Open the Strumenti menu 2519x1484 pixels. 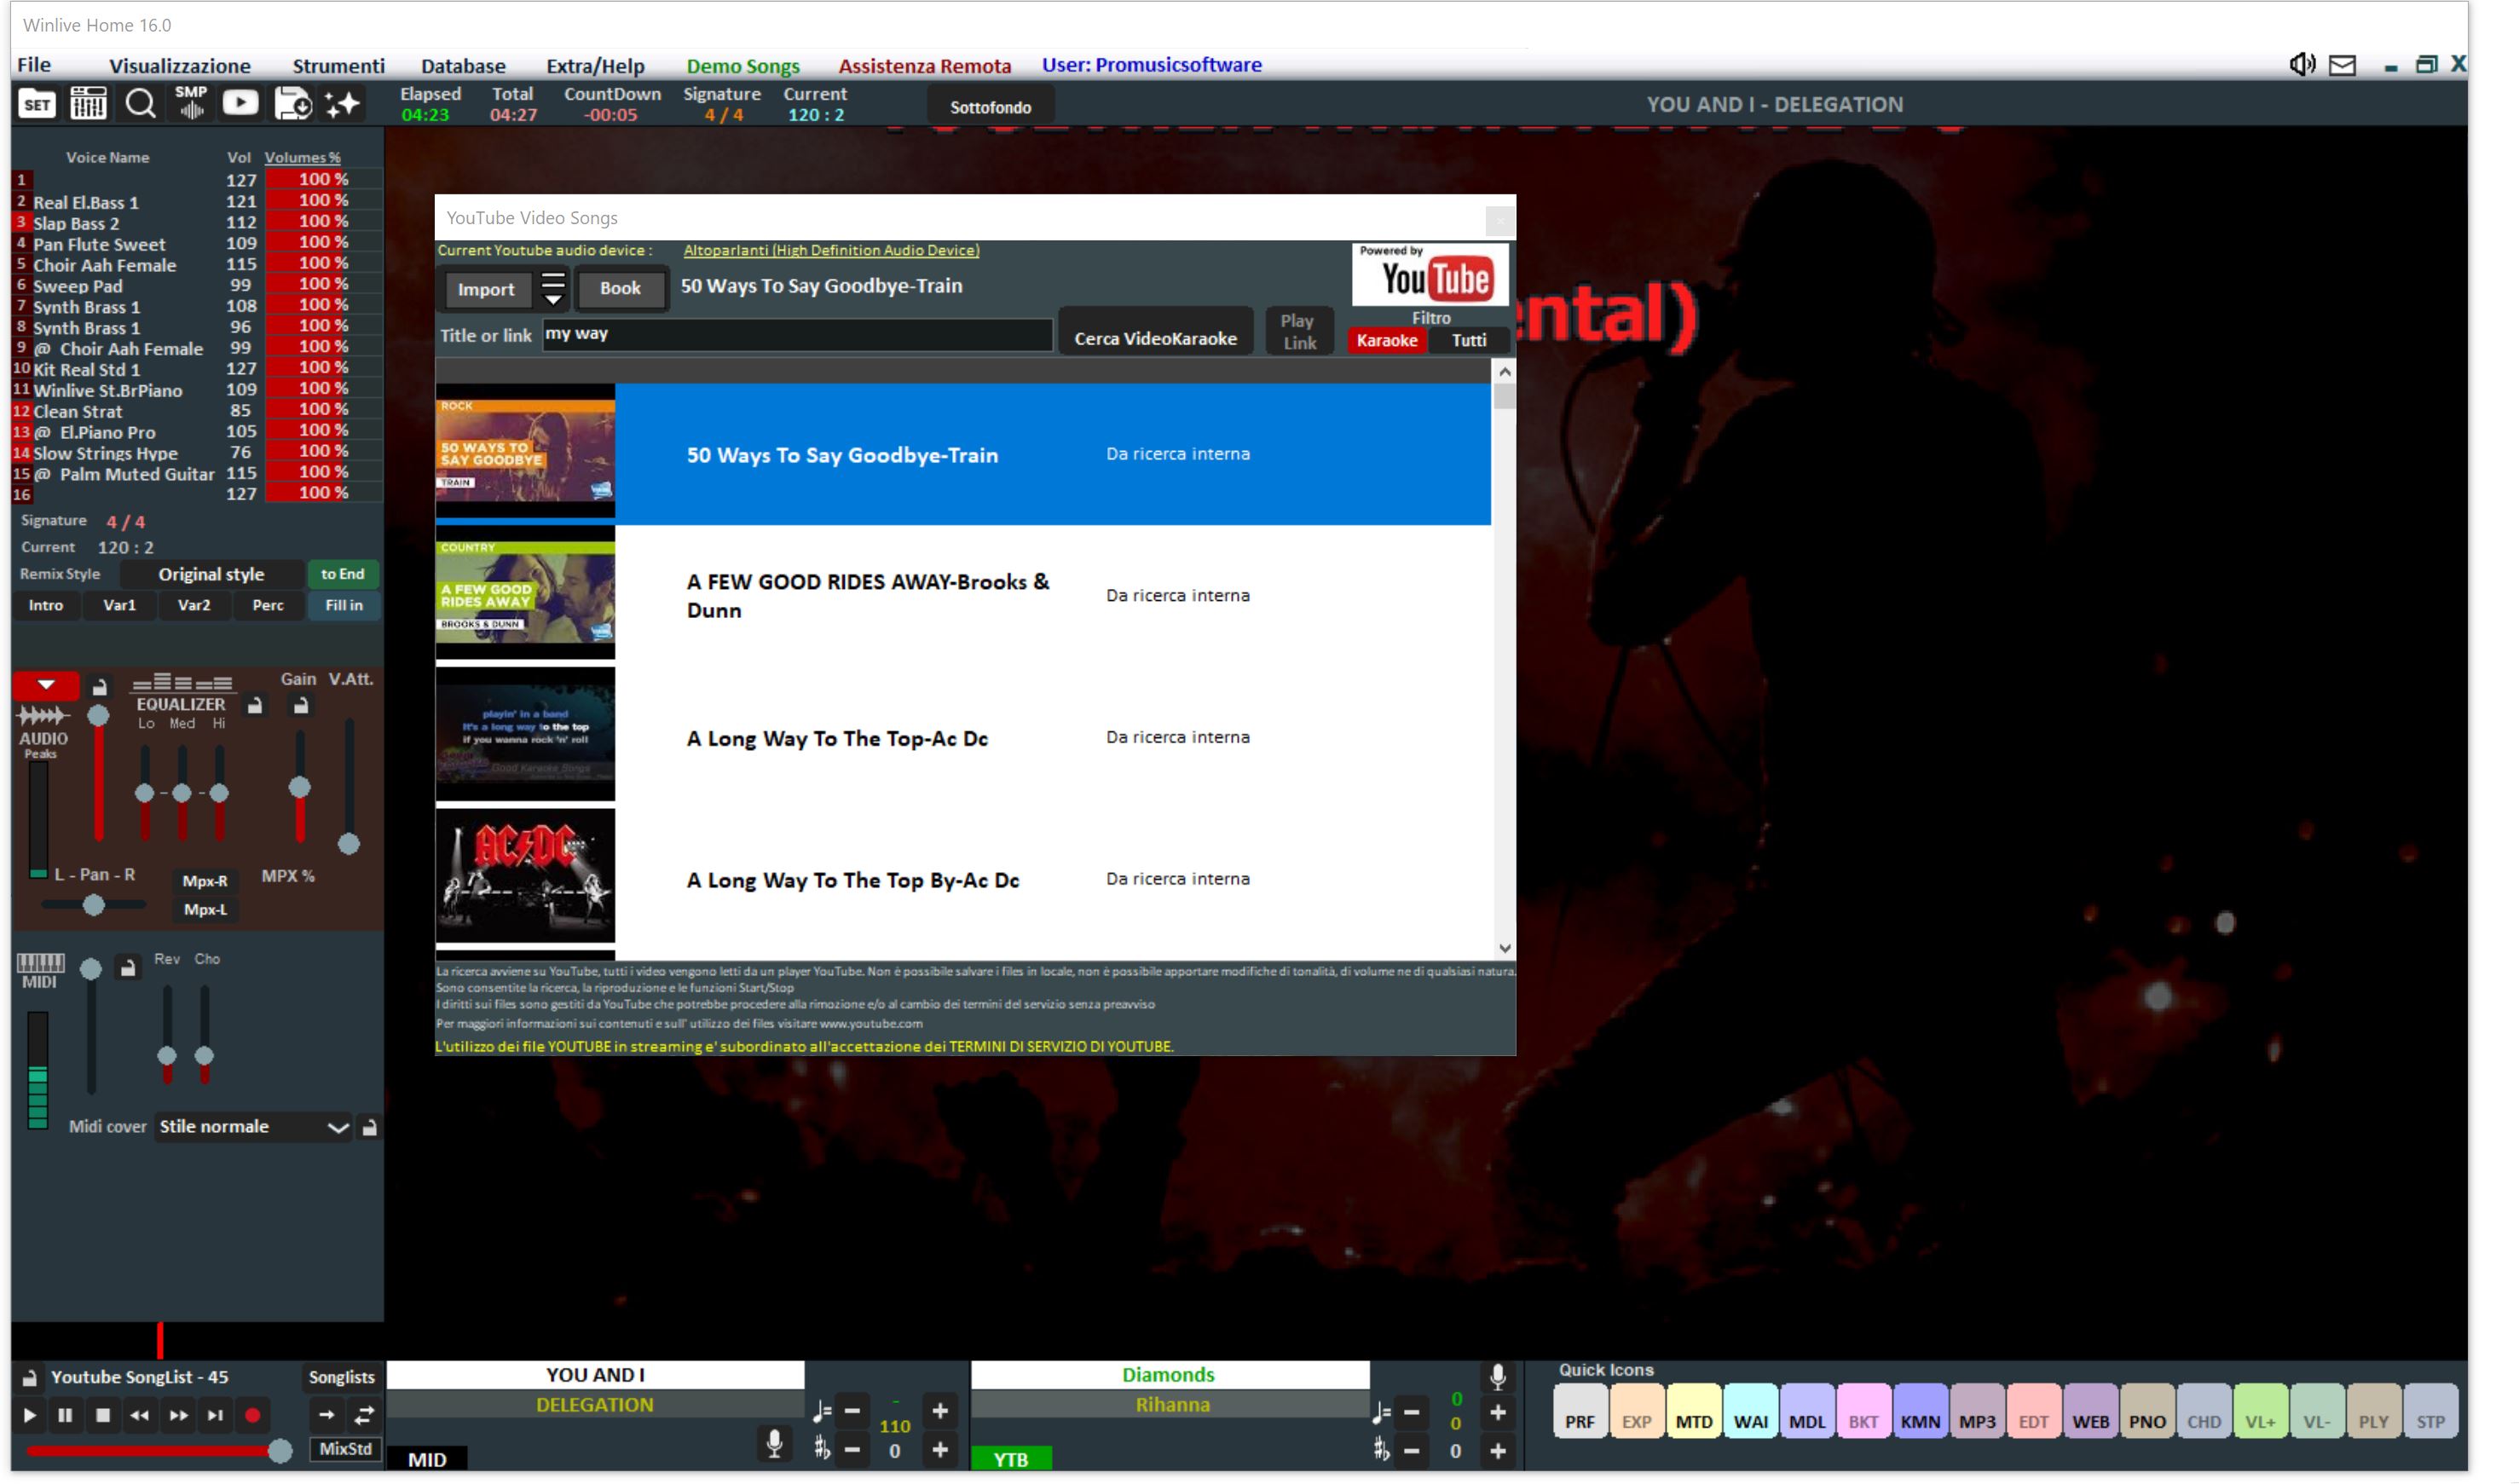click(338, 66)
